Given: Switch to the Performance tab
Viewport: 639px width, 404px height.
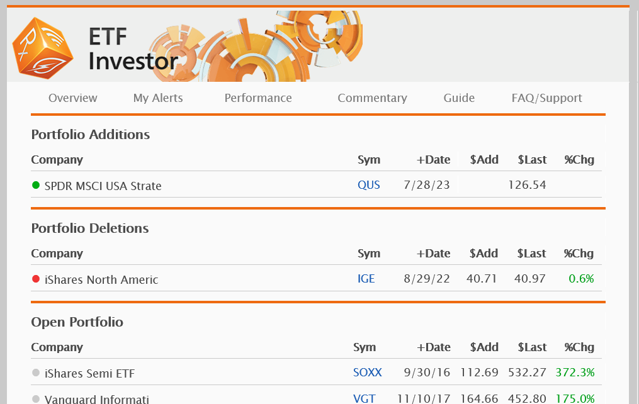Looking at the screenshot, I should [258, 98].
